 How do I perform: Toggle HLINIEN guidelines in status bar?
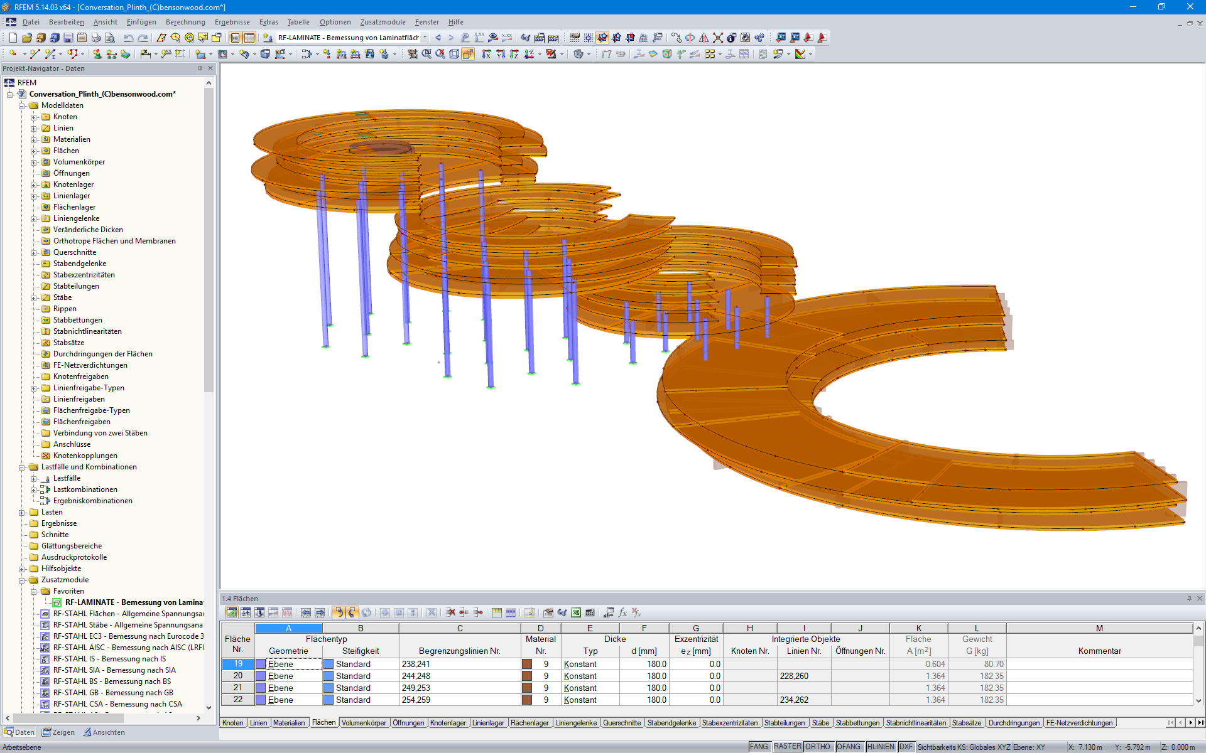[x=881, y=747]
